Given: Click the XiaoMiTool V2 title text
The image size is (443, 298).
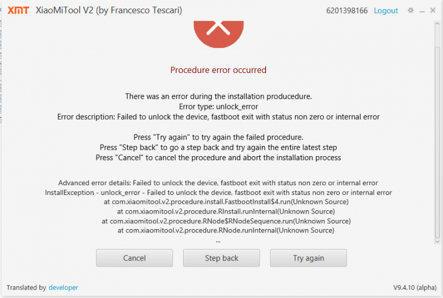Looking at the screenshot, I should [109, 10].
